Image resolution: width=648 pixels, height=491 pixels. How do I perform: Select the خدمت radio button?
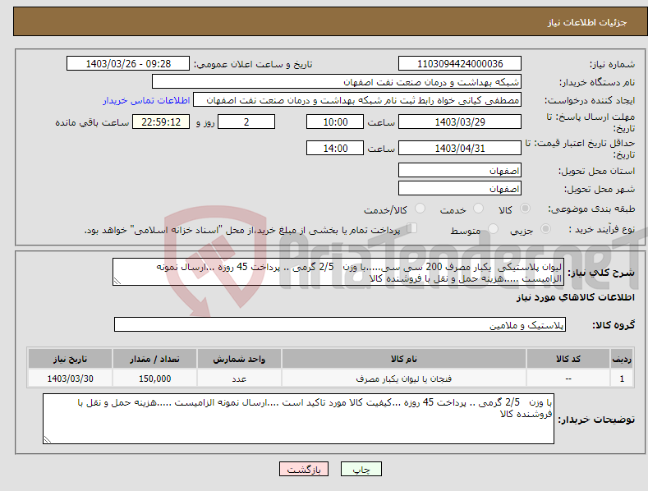click(x=478, y=209)
